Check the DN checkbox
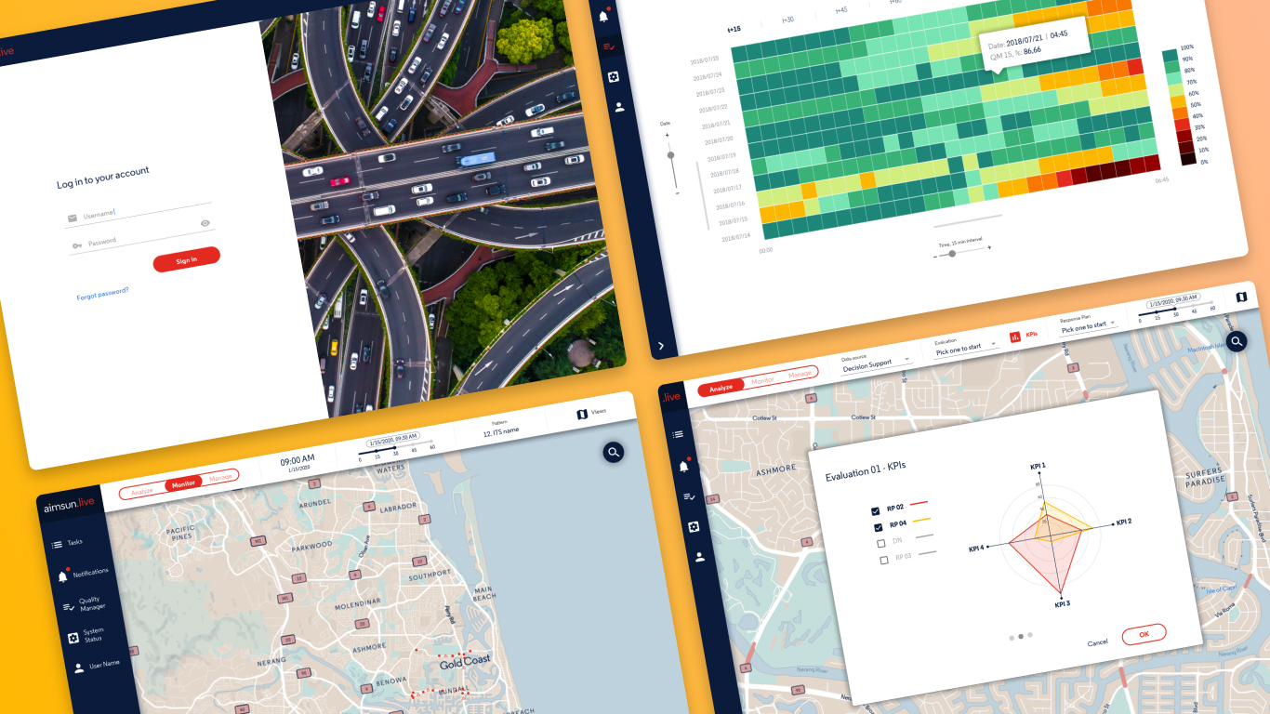1270x714 pixels. tap(881, 543)
